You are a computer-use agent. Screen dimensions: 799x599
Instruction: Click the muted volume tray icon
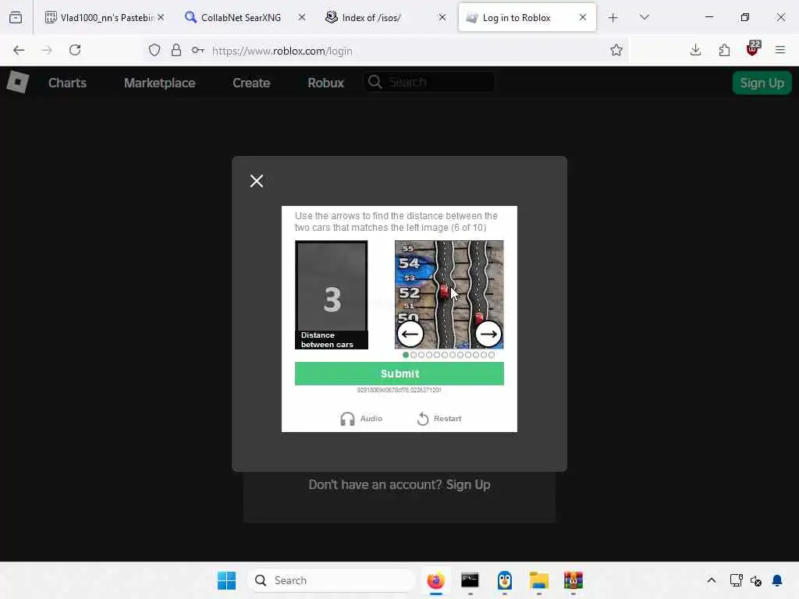tap(755, 580)
